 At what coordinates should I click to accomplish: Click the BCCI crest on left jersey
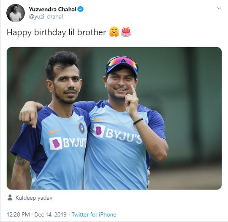pos(81,128)
